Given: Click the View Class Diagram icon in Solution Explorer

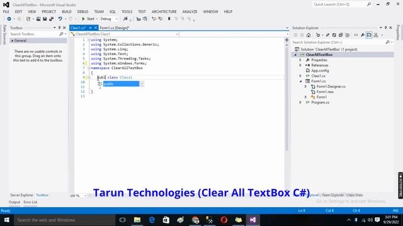Looking at the screenshot, I should [x=376, y=35].
